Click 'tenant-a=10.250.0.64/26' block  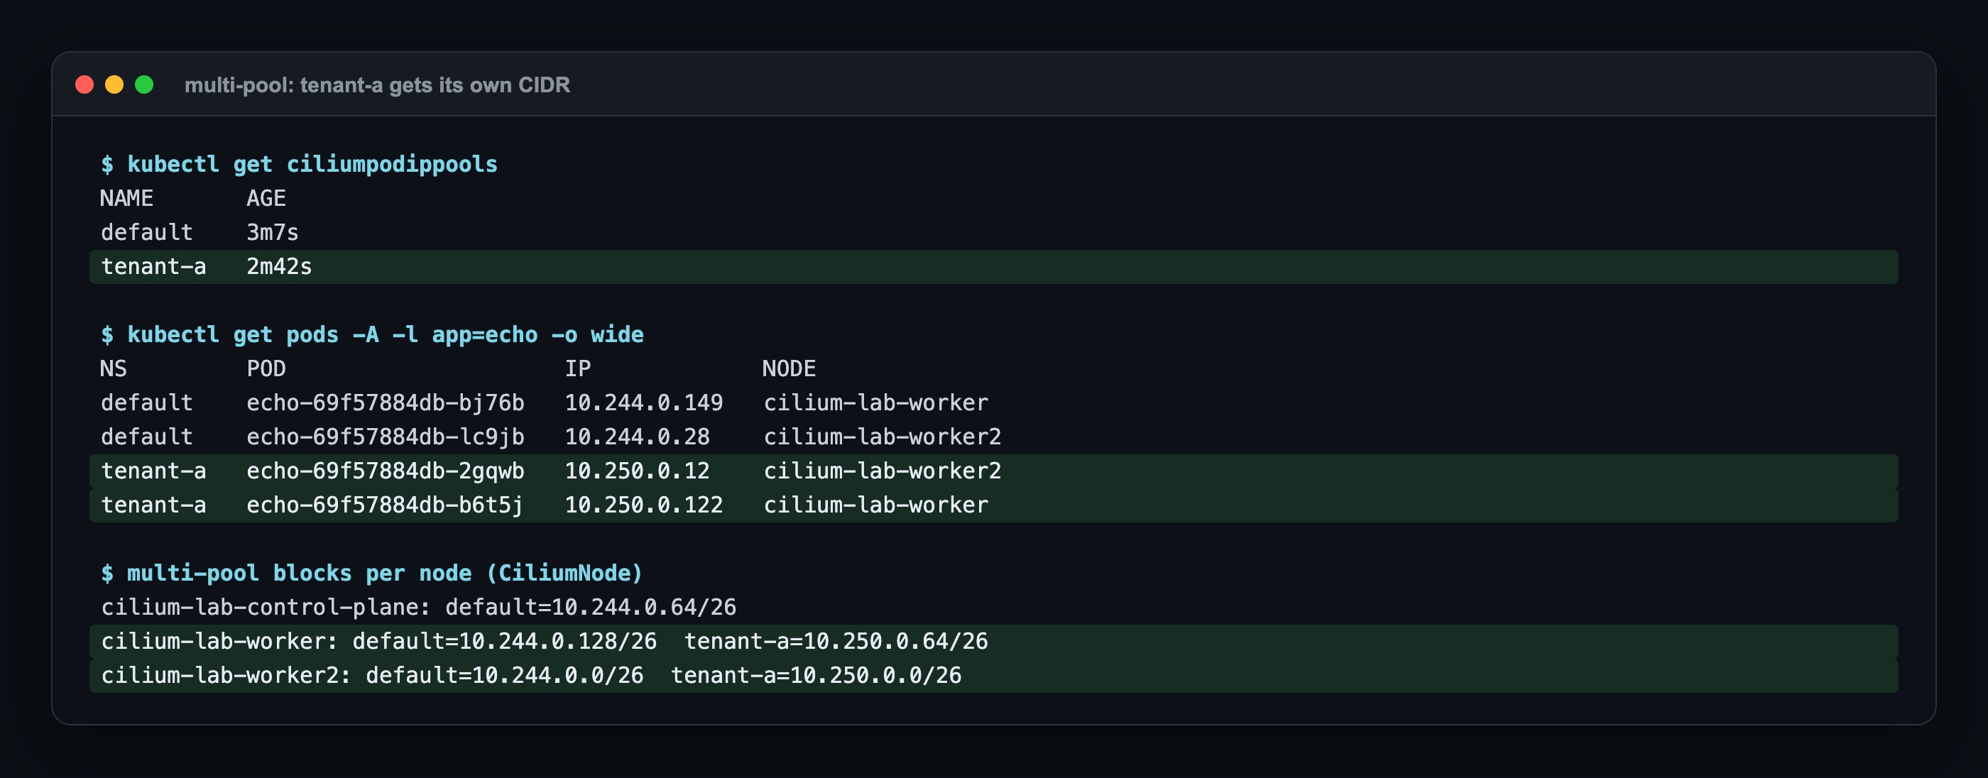tap(836, 640)
